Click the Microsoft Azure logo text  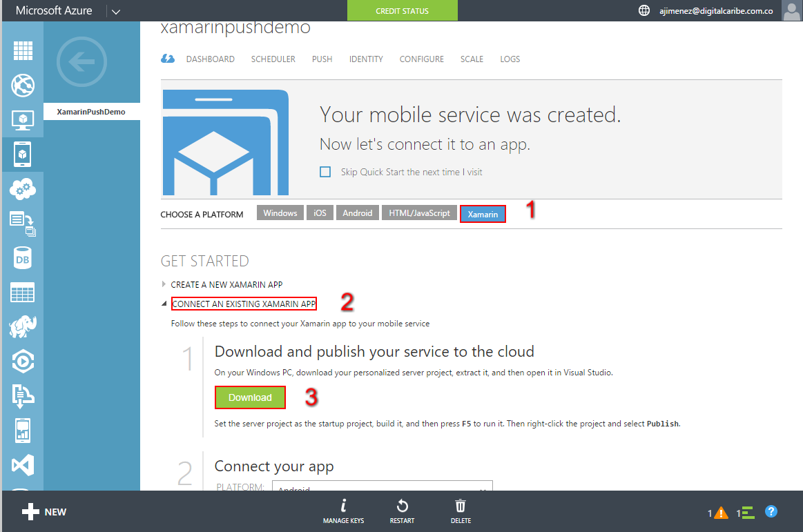click(x=54, y=10)
